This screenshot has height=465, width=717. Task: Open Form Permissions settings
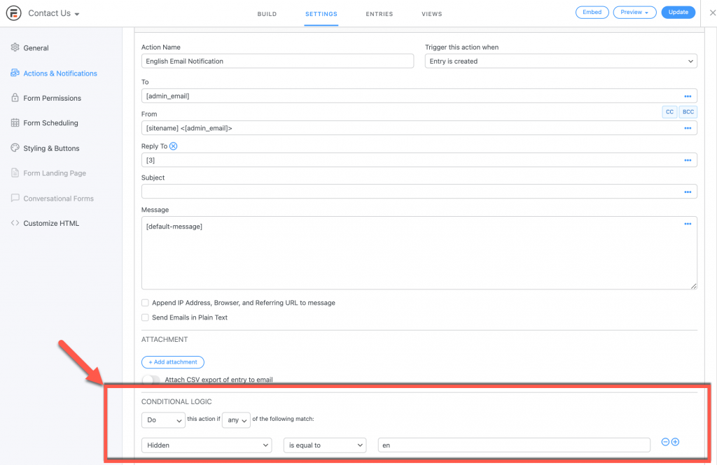pos(52,98)
